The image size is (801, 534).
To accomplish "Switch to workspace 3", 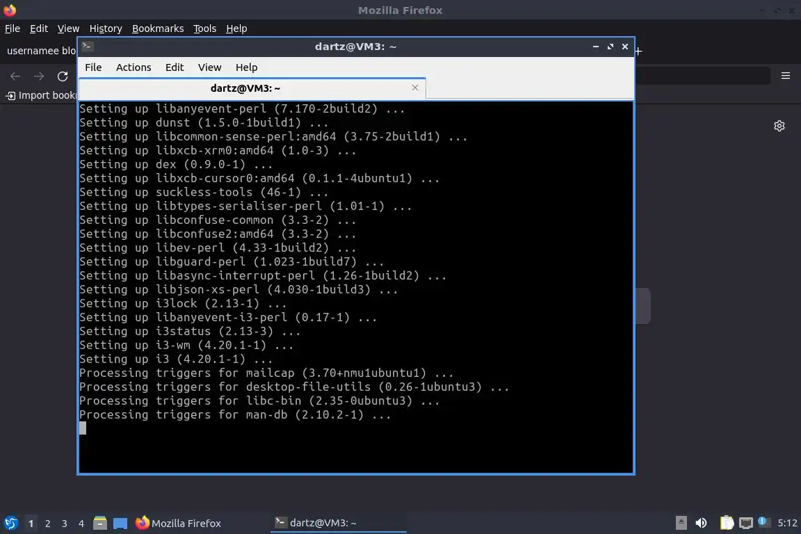I will click(x=65, y=524).
